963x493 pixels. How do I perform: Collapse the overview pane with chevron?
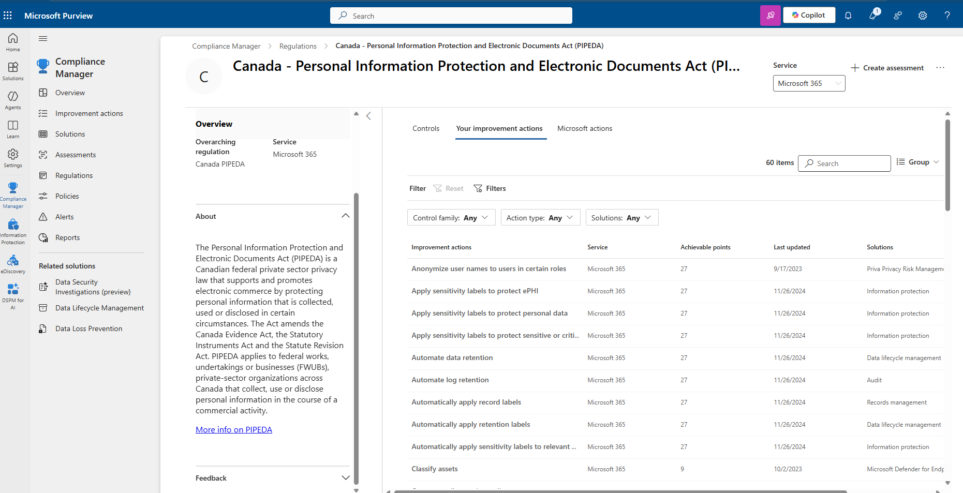[x=368, y=116]
